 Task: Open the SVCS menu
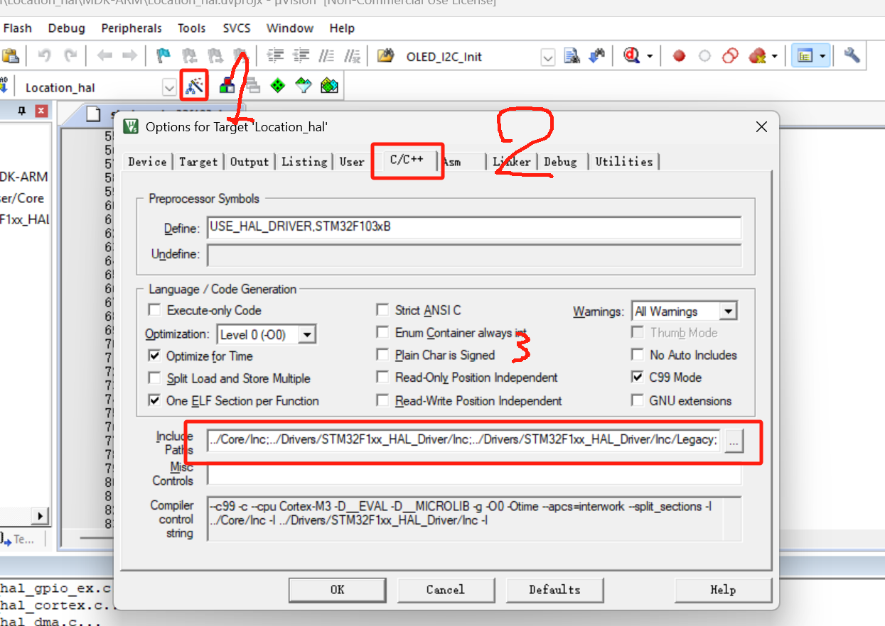(x=237, y=28)
